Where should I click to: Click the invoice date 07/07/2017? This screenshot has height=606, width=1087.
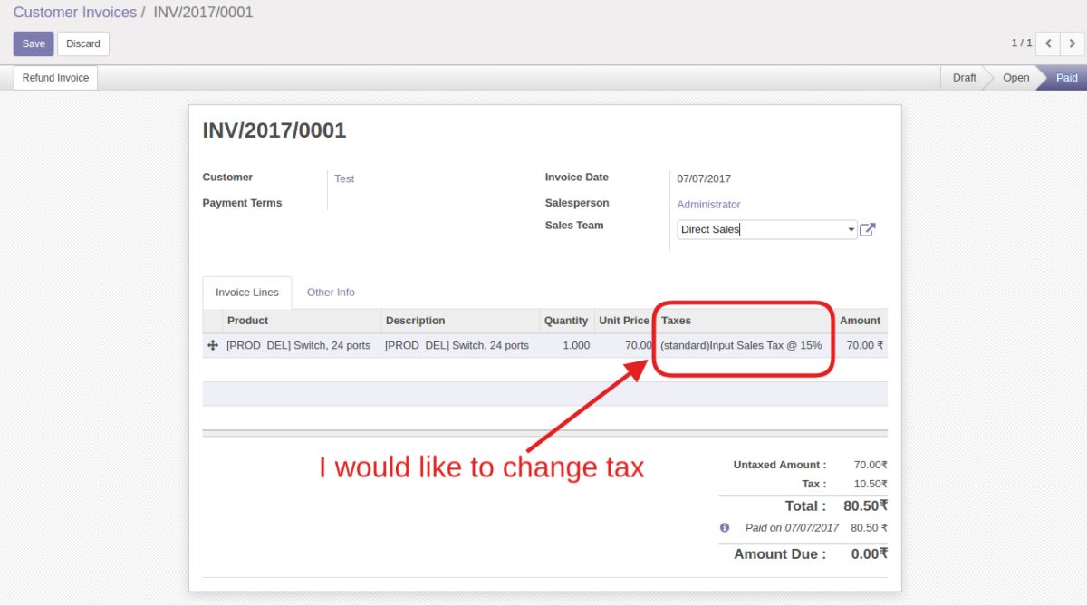(x=704, y=178)
